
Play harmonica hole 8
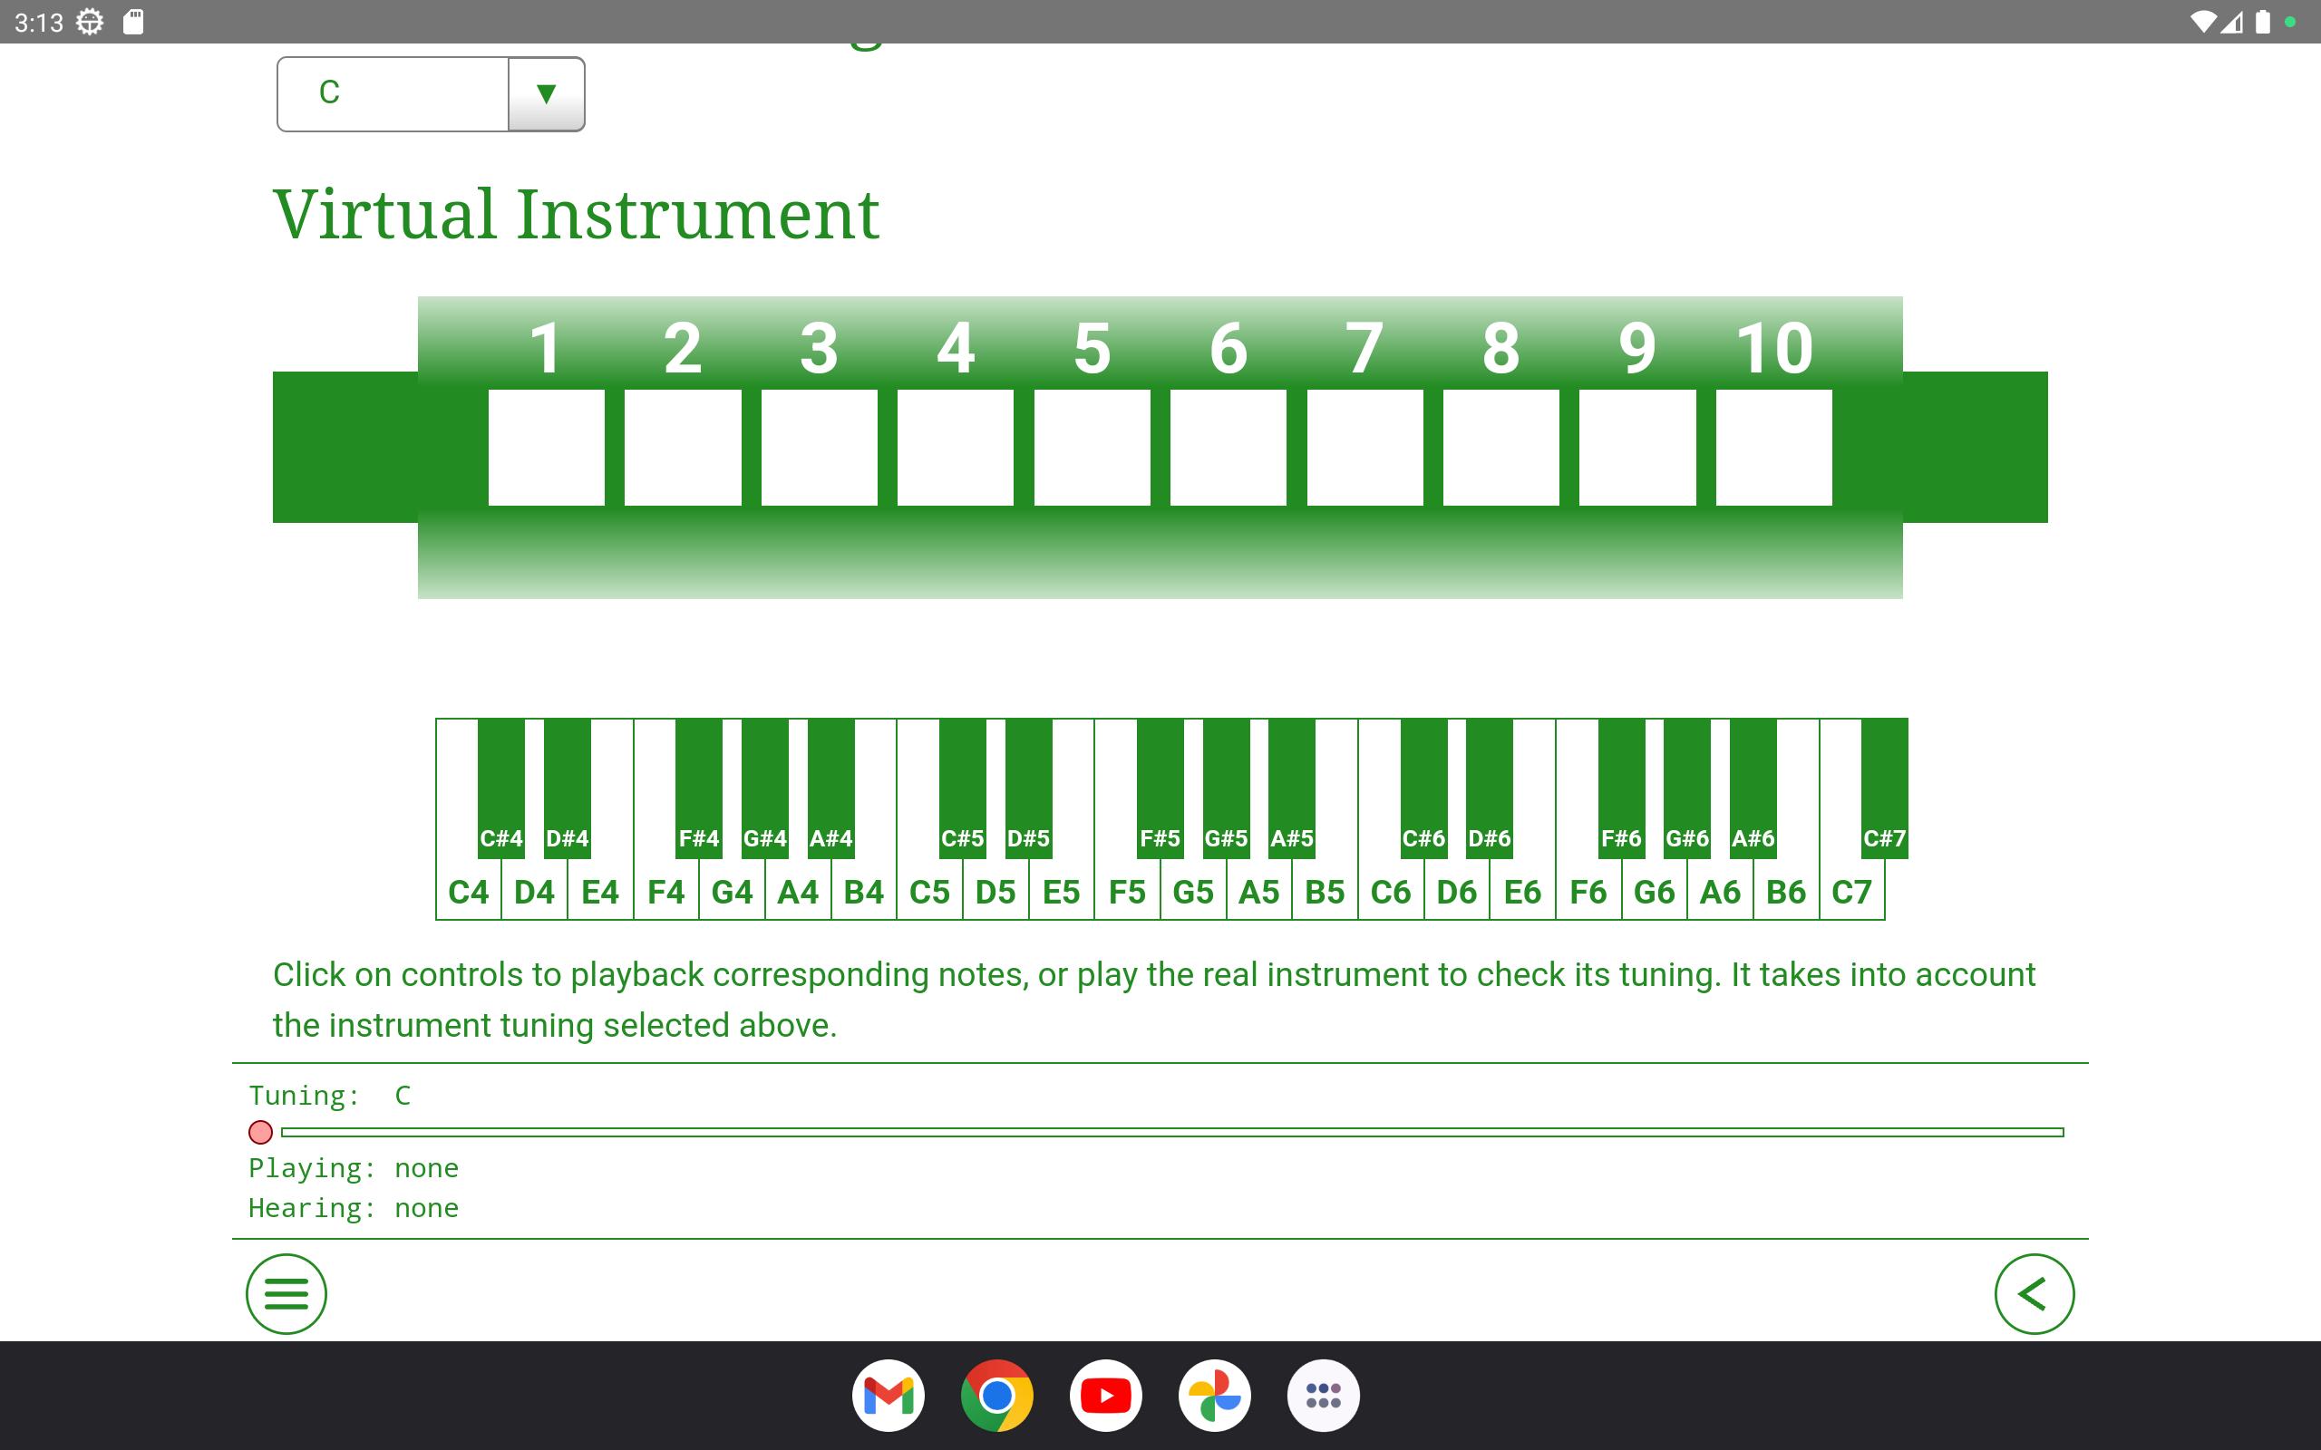[1501, 447]
